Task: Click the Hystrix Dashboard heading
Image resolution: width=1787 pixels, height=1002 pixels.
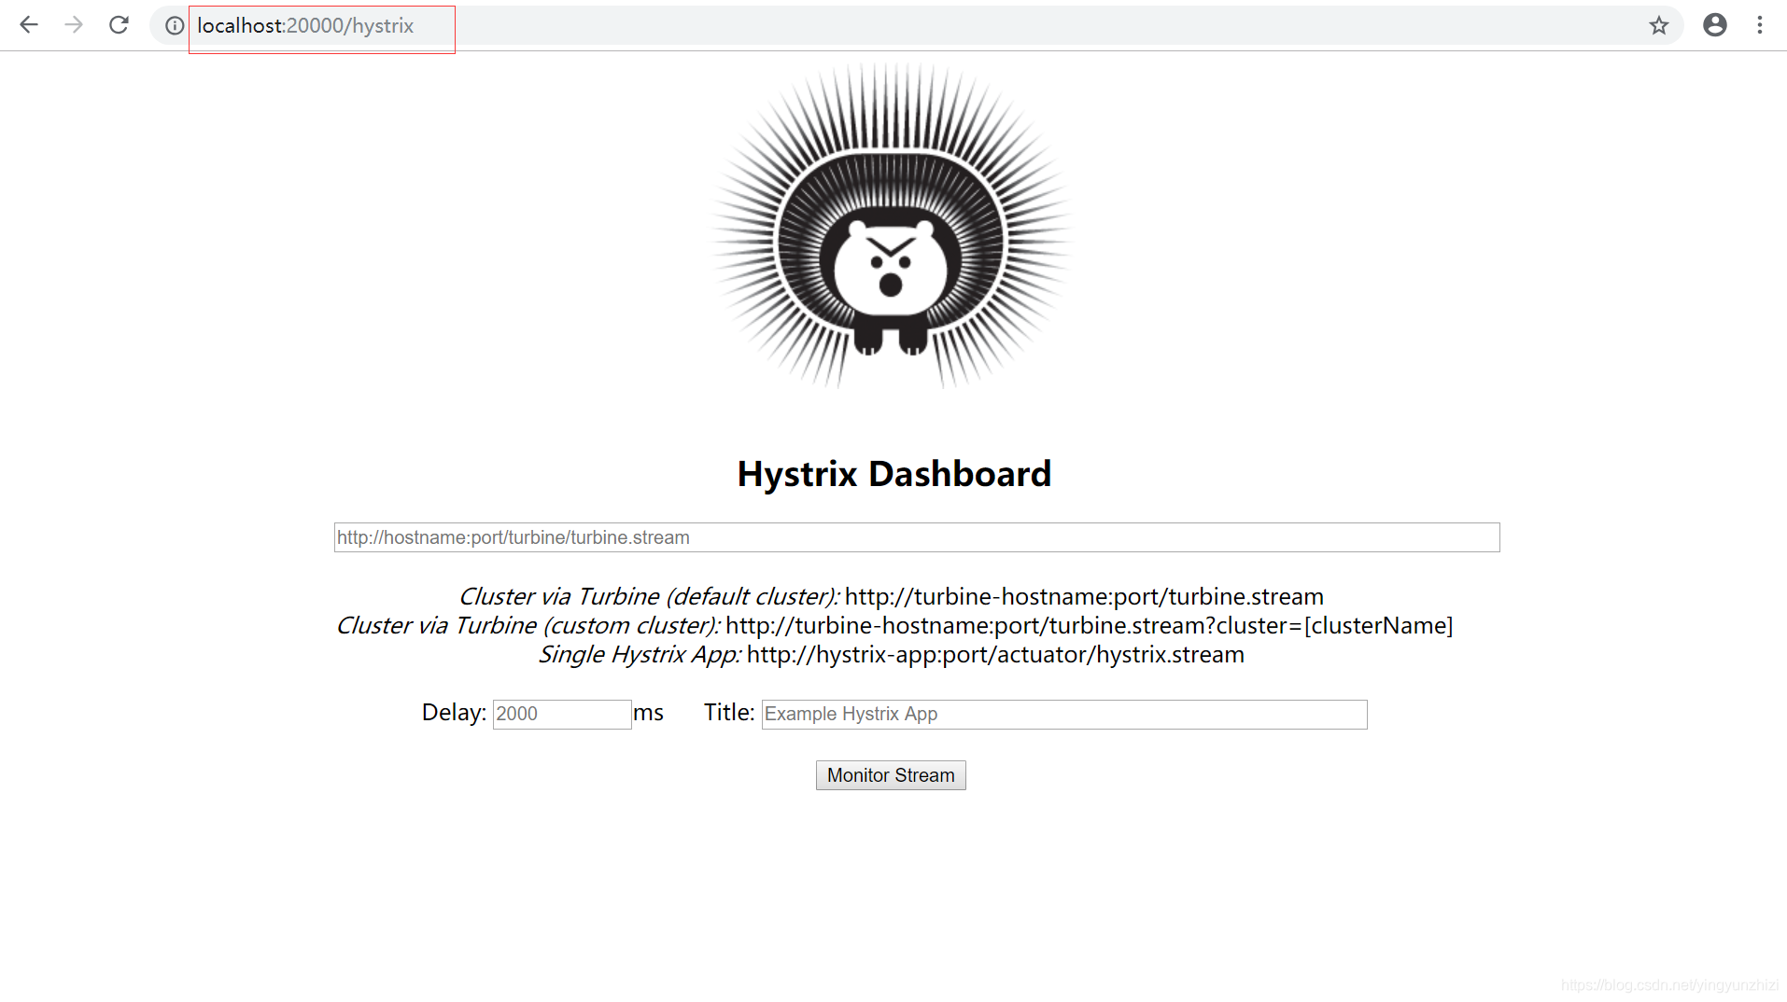Action: pyautogui.click(x=893, y=474)
